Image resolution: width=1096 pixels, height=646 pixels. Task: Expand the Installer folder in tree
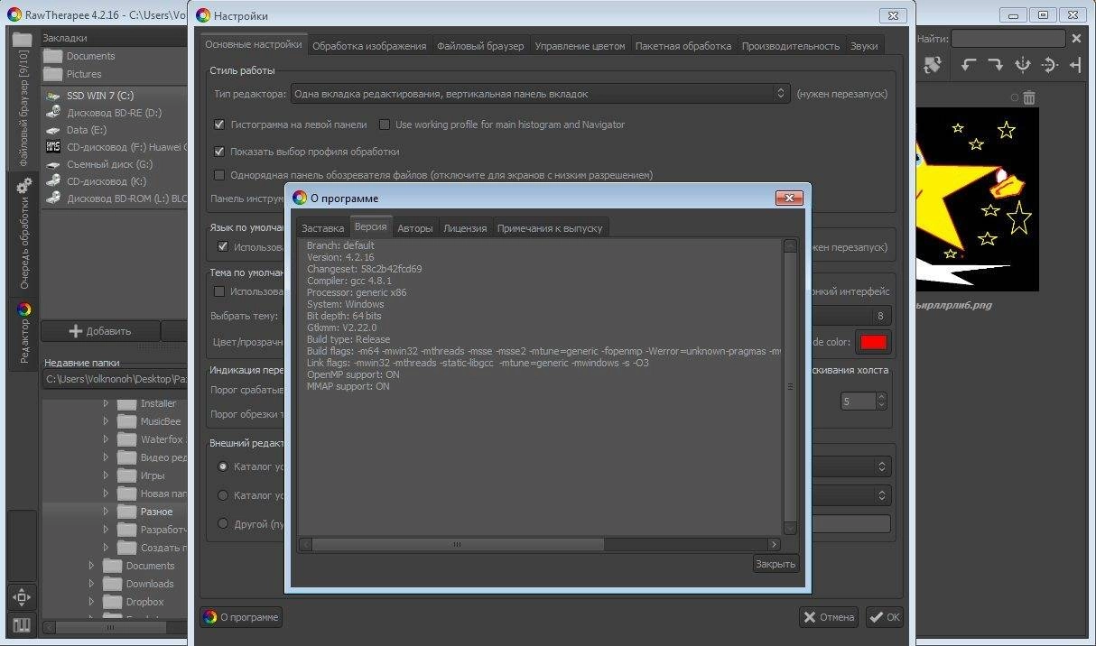pyautogui.click(x=106, y=403)
